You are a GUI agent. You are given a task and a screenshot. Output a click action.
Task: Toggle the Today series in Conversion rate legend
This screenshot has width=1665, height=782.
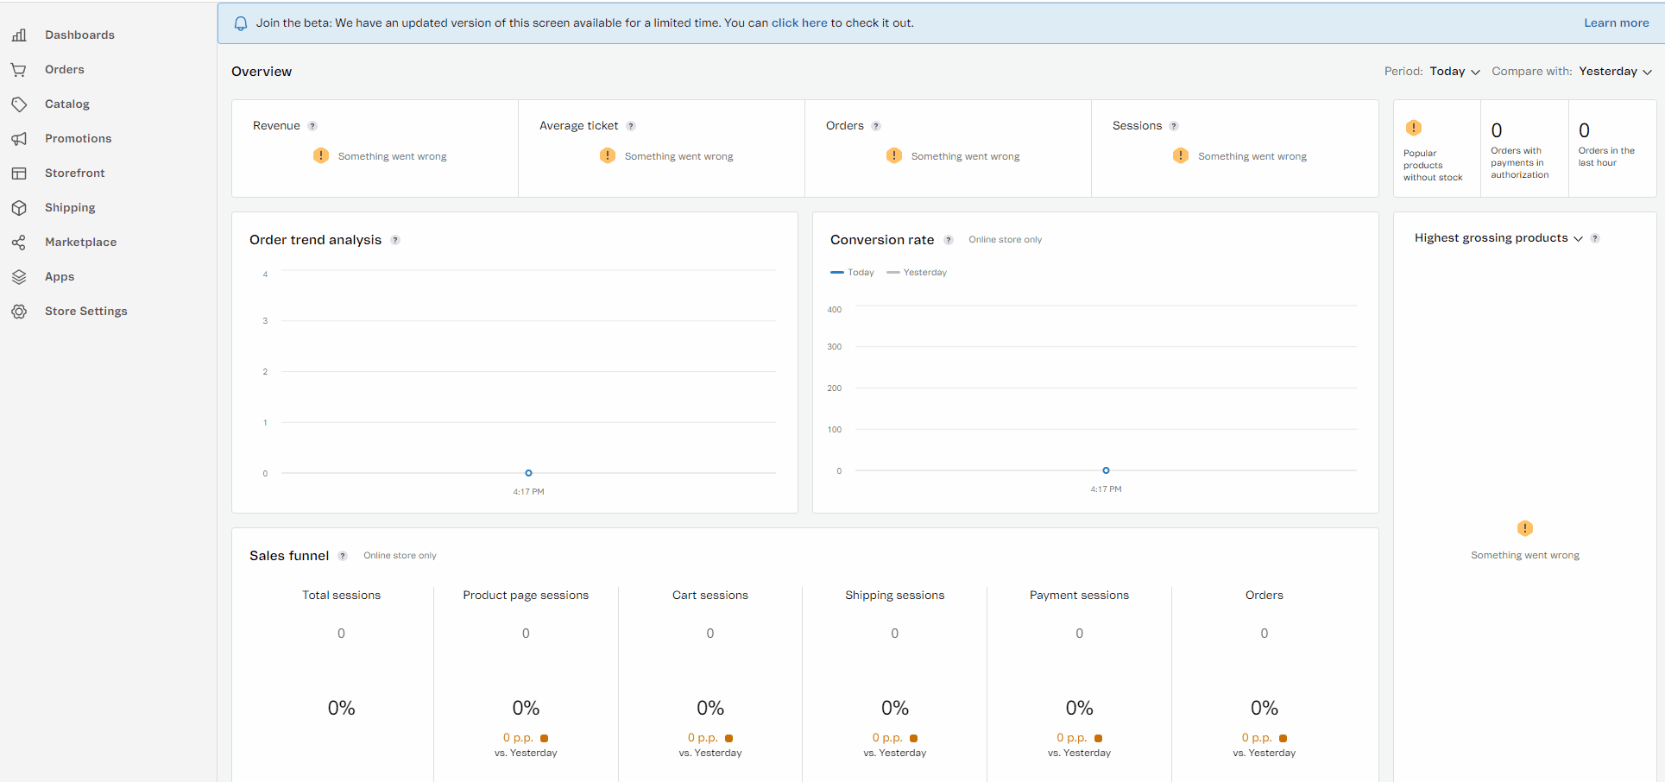point(852,273)
